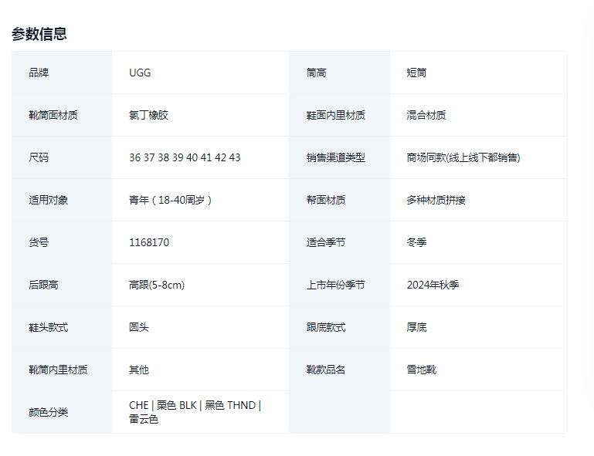
Task: Click the 上市年份季节 label
Action: click(x=336, y=284)
